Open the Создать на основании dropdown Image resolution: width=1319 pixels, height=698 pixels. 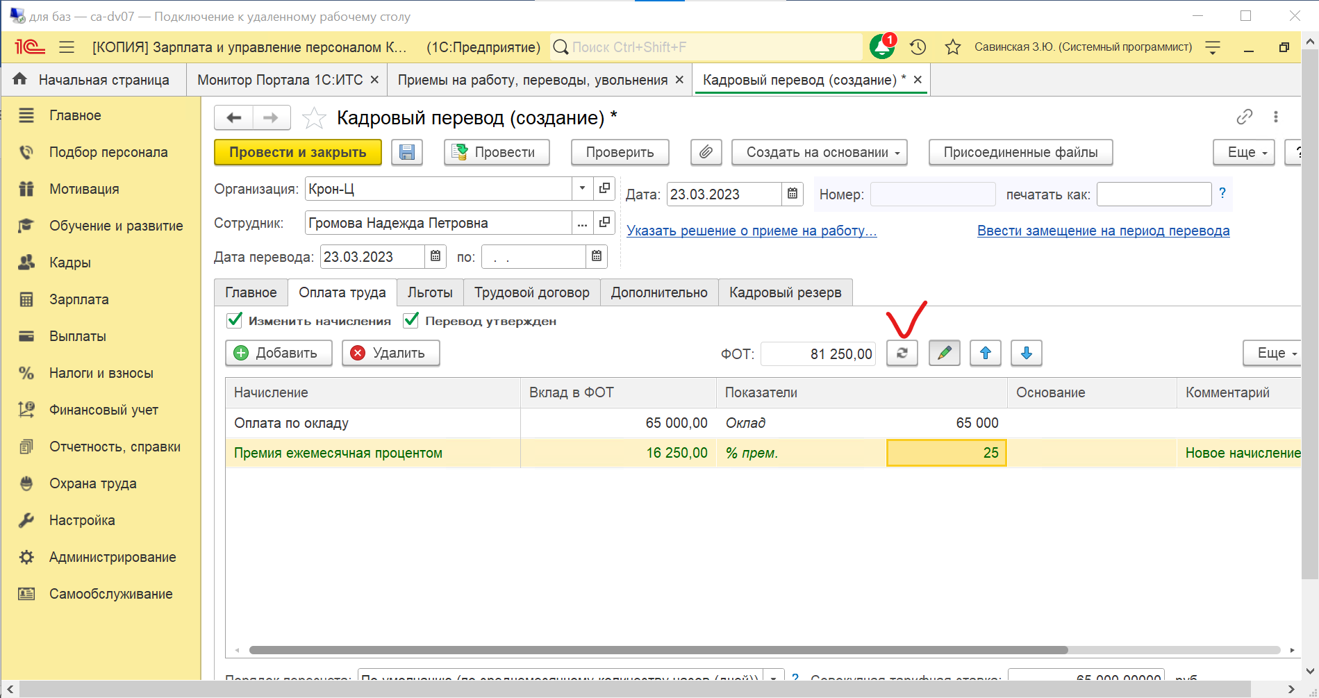[x=819, y=152]
